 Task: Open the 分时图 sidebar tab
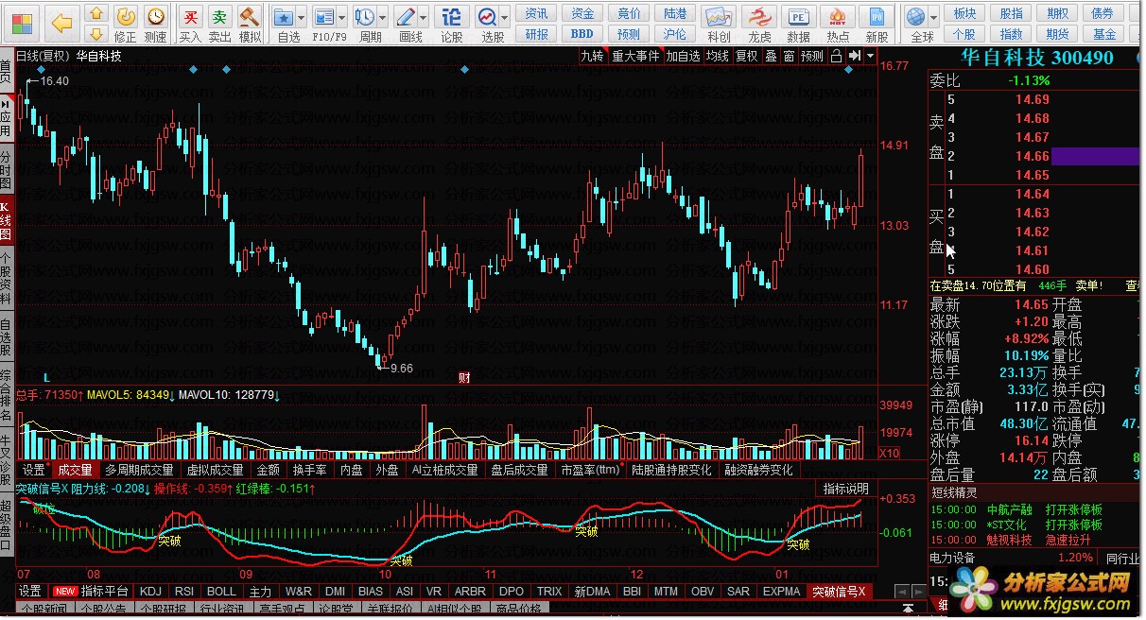pos(6,170)
